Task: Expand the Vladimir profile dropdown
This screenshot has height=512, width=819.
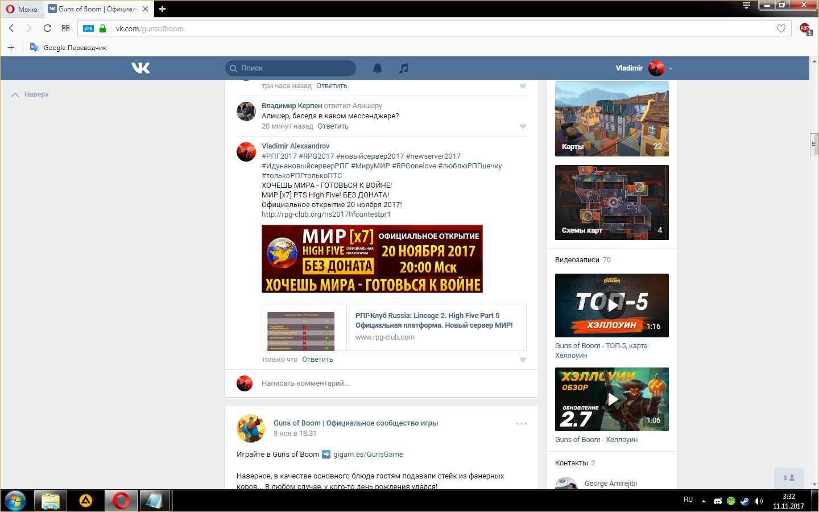Action: [x=644, y=68]
